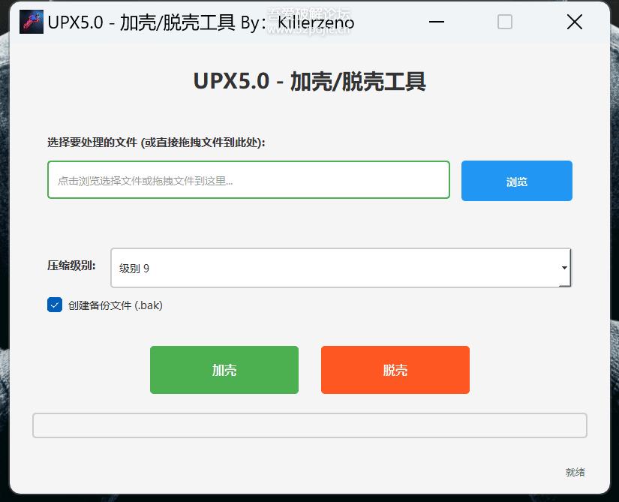Click the UPX app icon in title bar
The width and height of the screenshot is (619, 502).
(x=32, y=22)
